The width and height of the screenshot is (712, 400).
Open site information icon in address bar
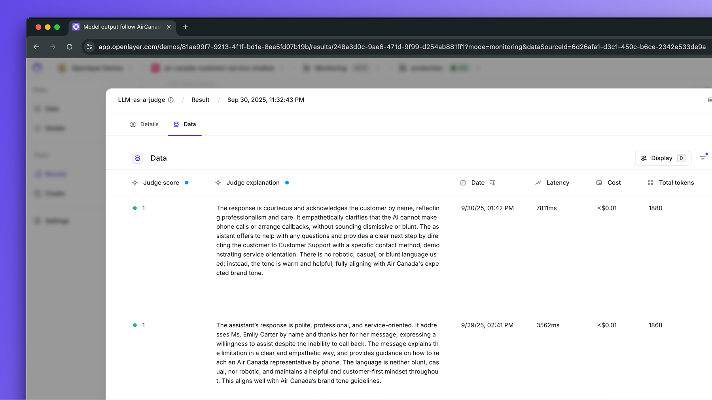pyautogui.click(x=89, y=47)
